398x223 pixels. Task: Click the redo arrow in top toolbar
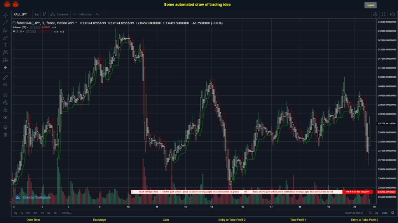click(x=103, y=14)
